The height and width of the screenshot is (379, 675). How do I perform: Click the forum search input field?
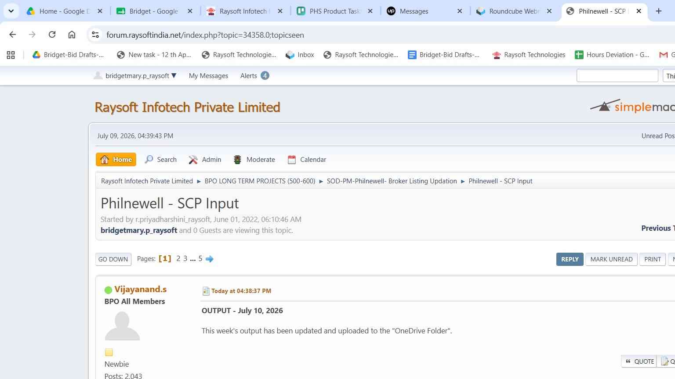pyautogui.click(x=617, y=76)
